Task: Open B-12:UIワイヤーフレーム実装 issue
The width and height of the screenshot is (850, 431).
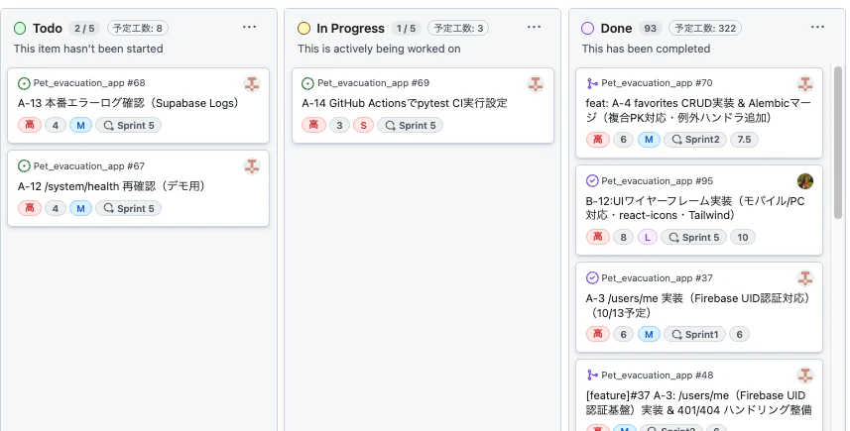Action: point(695,208)
